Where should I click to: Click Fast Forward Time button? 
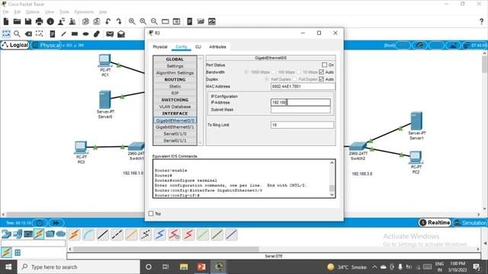pyautogui.click(x=56, y=223)
